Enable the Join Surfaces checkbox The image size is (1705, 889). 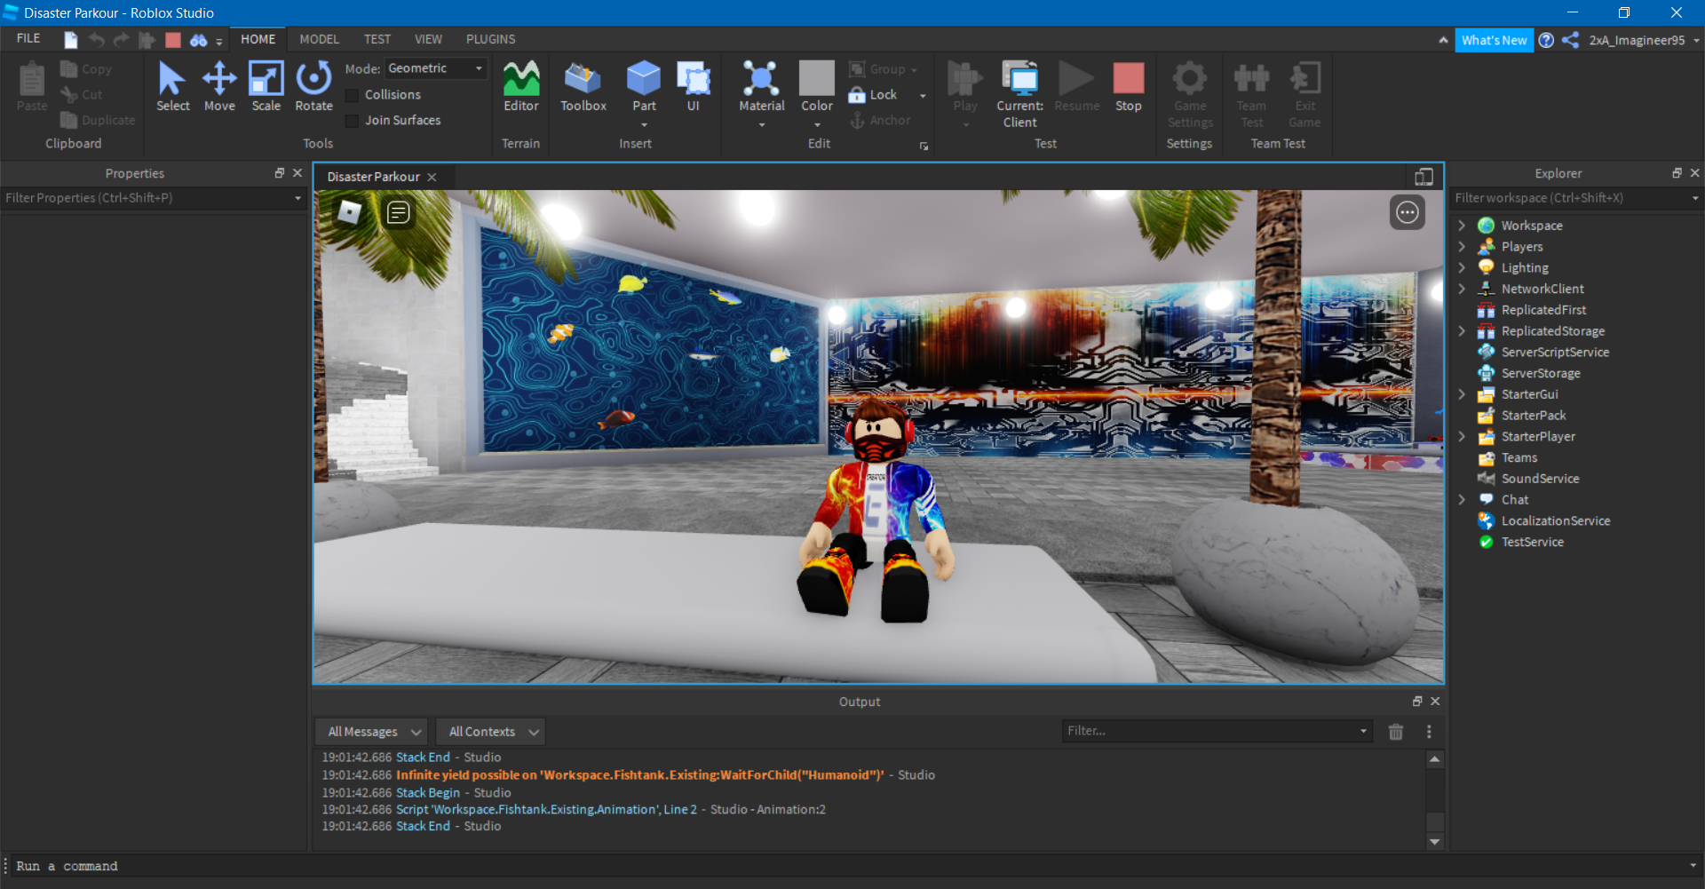click(353, 121)
